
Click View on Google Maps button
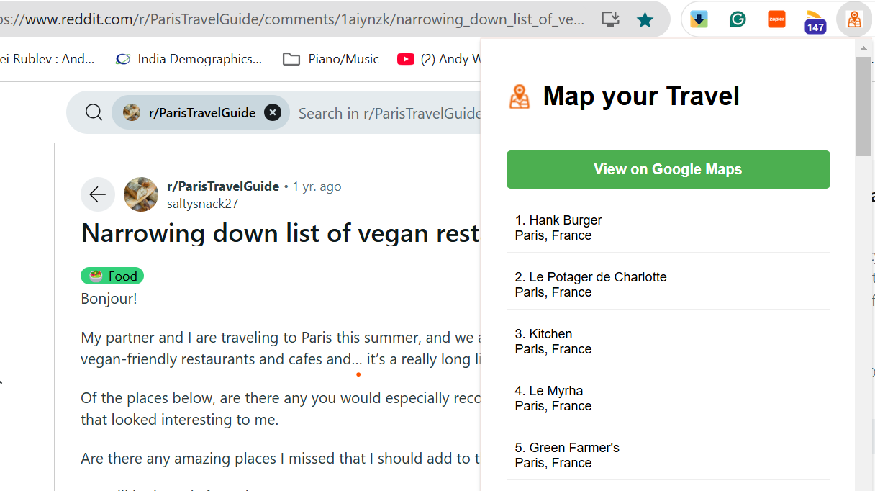coord(668,169)
